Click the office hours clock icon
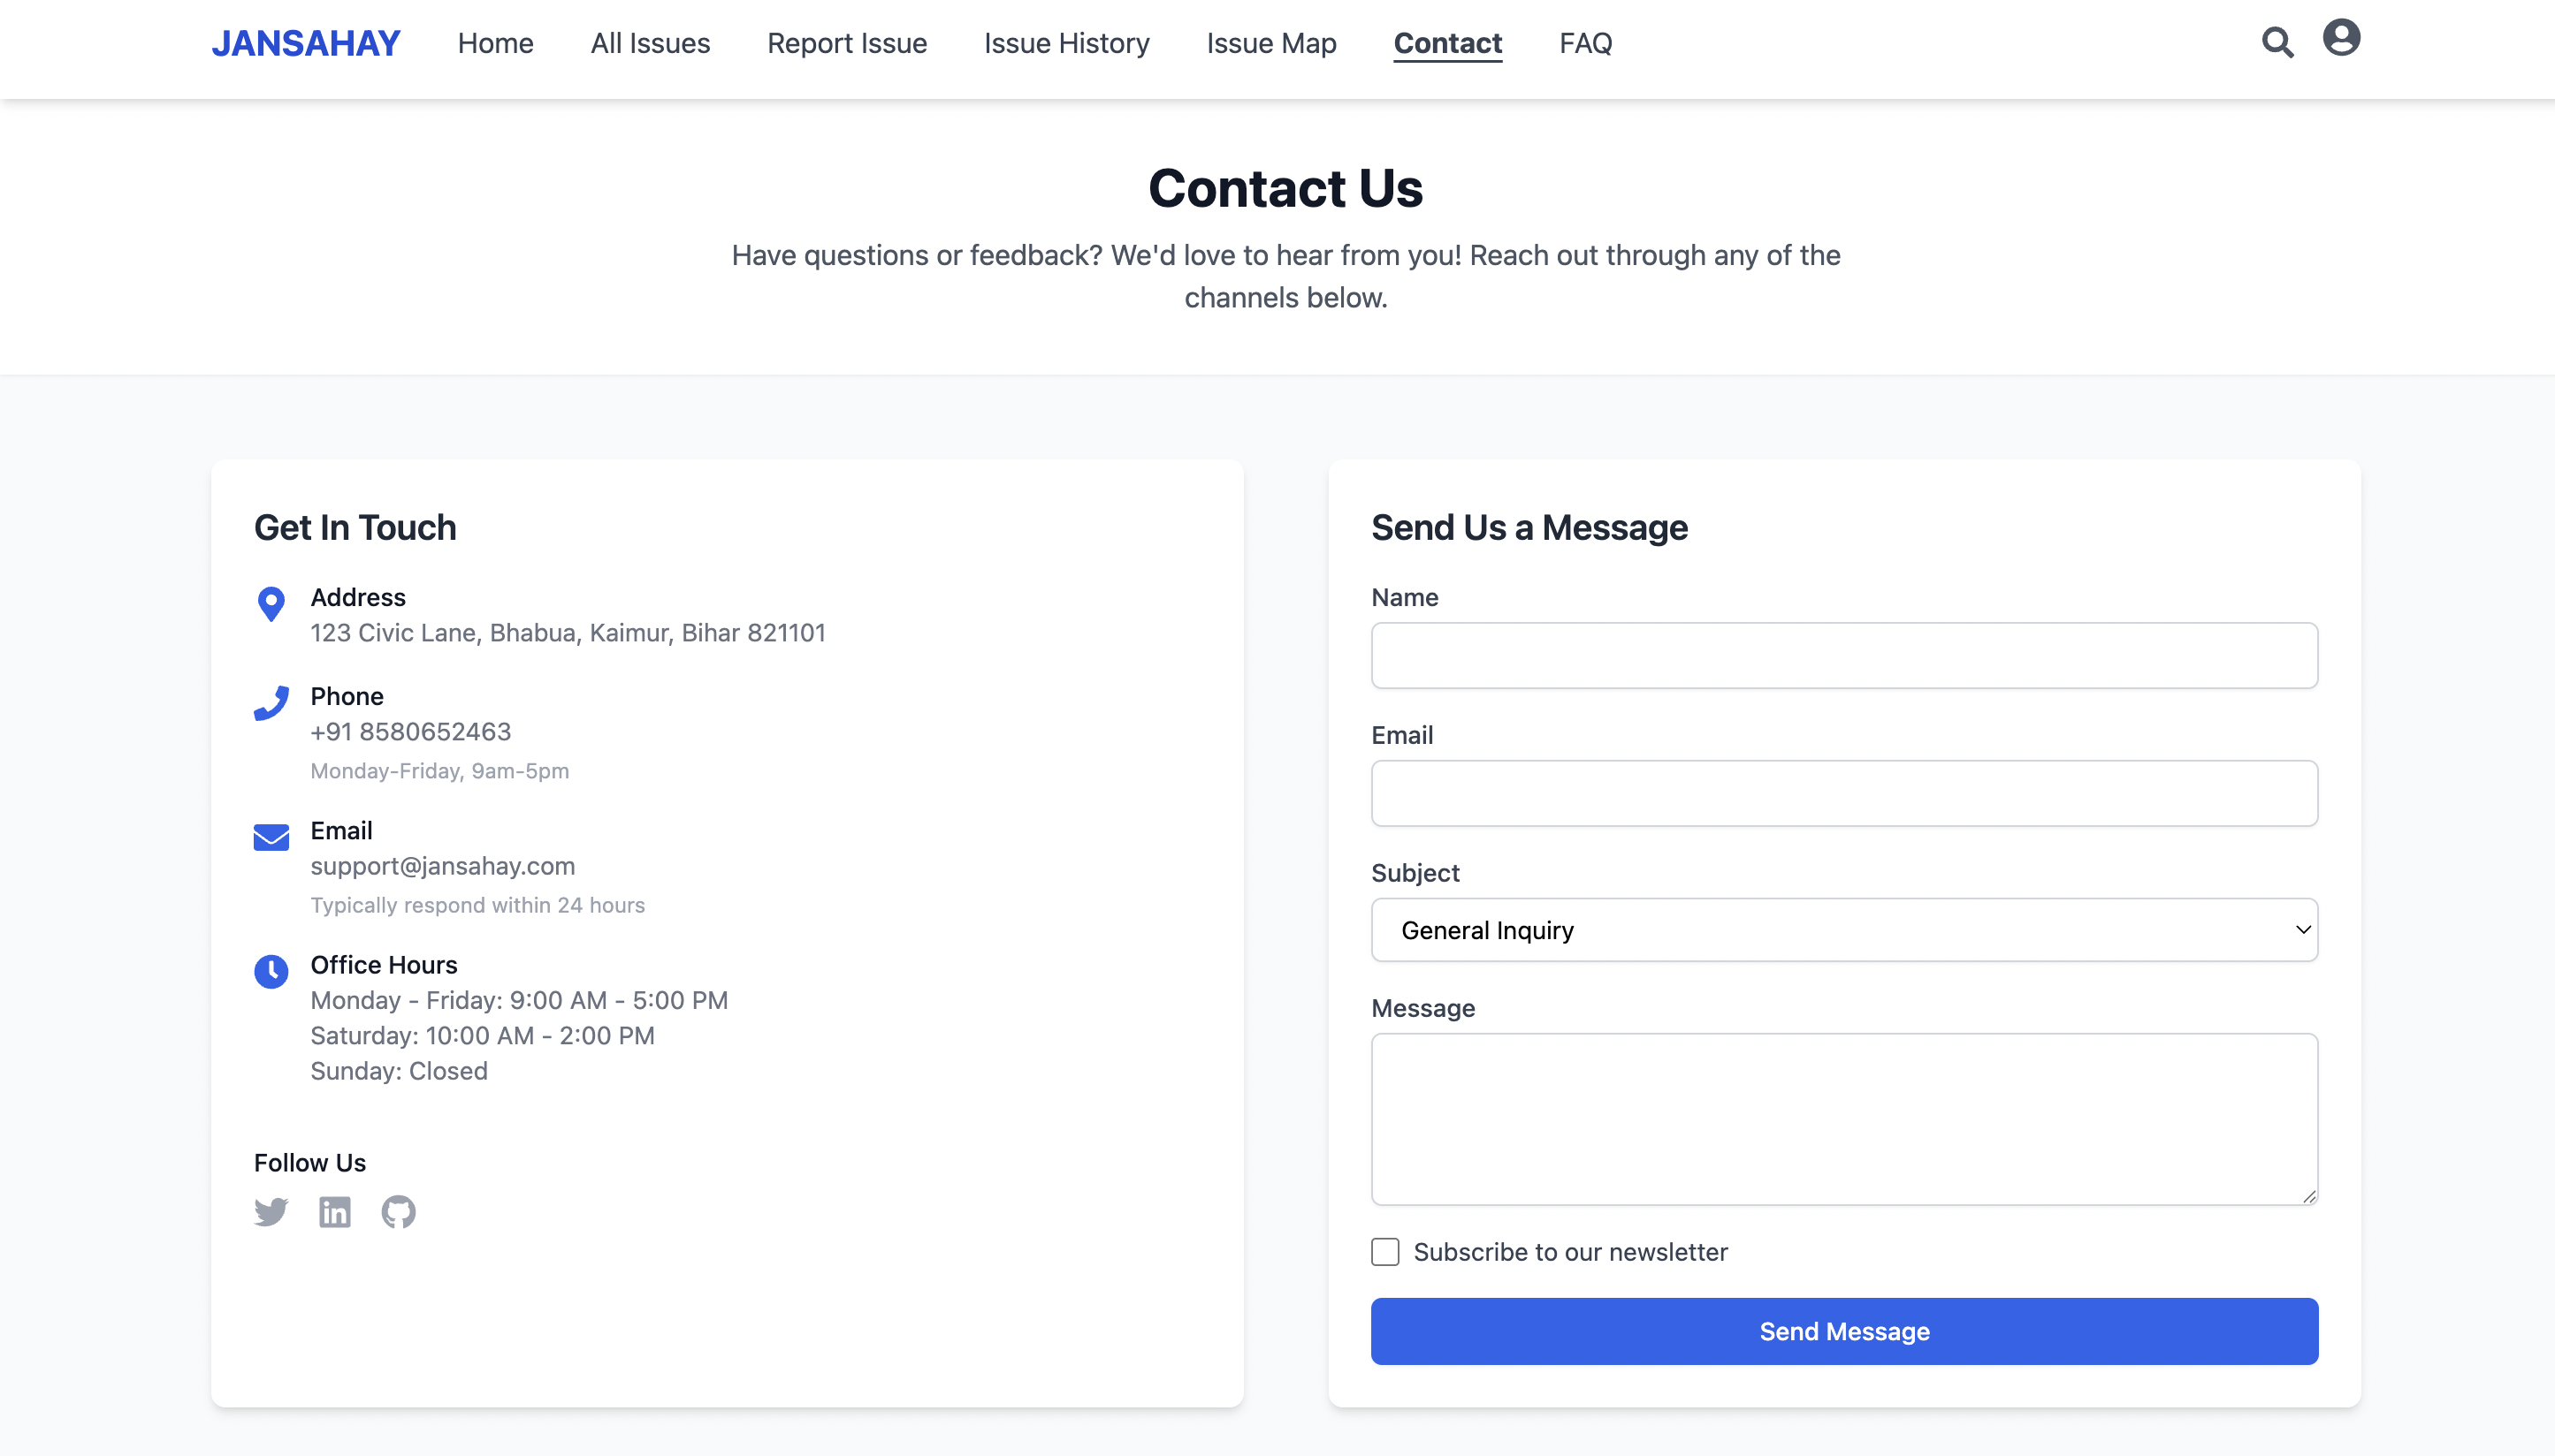This screenshot has width=2555, height=1456. [271, 971]
